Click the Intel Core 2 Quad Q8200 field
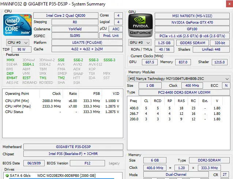The width and height of the screenshot is (233, 179). tap(65, 16)
